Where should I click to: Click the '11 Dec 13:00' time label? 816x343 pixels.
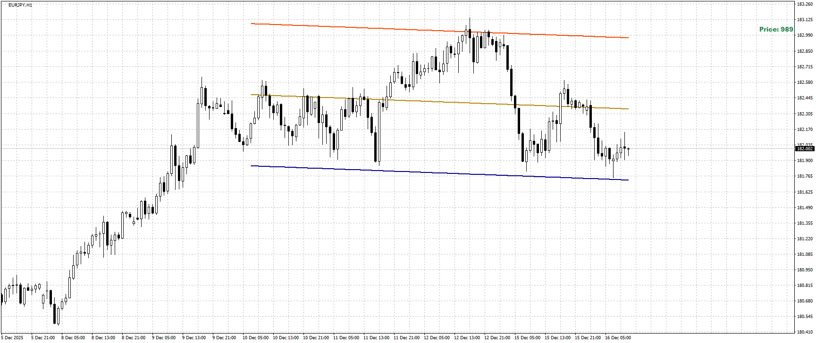pos(376,338)
